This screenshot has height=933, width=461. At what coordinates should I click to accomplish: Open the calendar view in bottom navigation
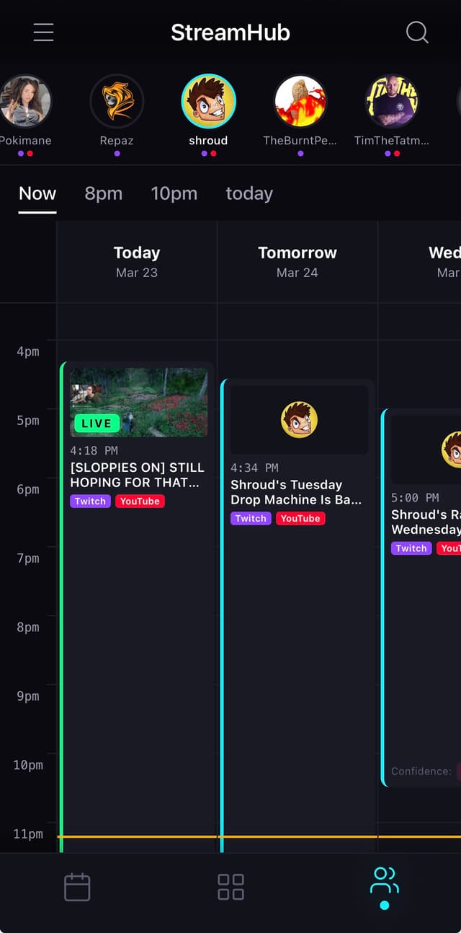coord(77,887)
